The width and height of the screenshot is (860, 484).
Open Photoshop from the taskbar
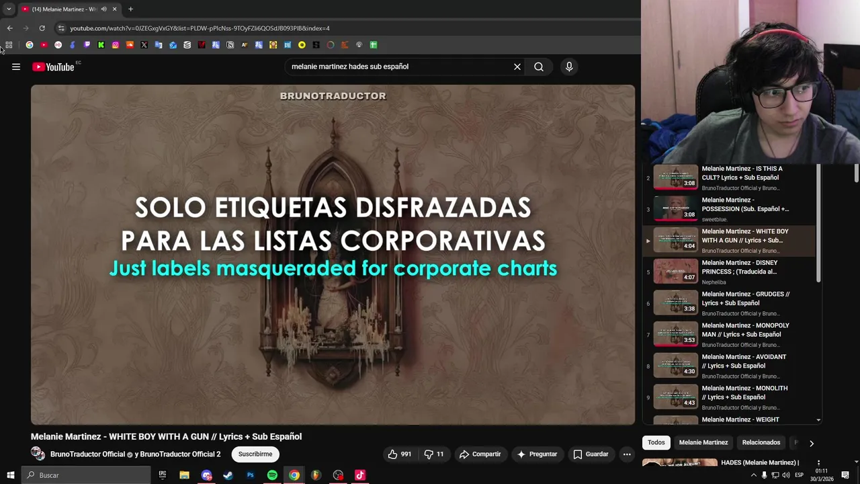(250, 475)
